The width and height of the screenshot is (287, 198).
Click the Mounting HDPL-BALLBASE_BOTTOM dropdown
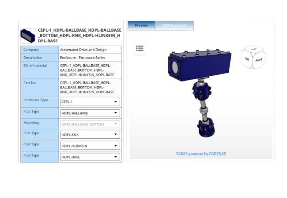(x=90, y=124)
